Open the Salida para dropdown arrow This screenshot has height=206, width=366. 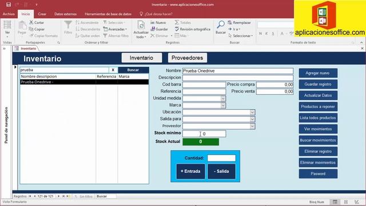(252, 119)
